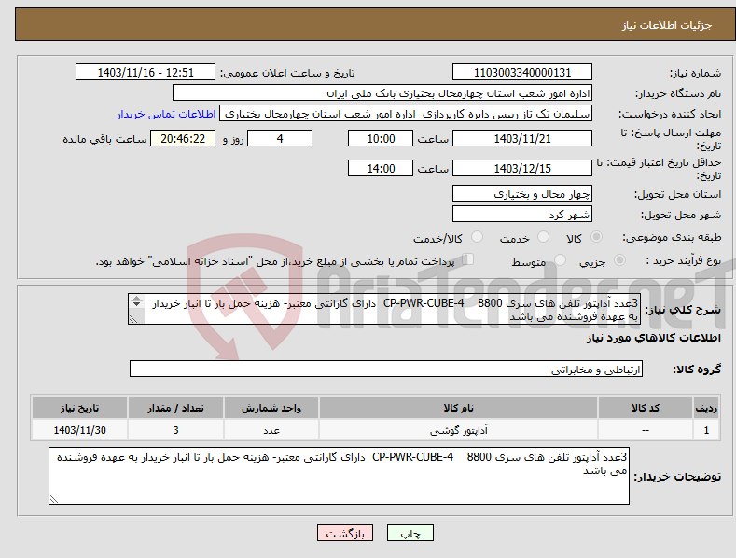Click the گروه کالا field ارتباطی و مخابراتی
The height and width of the screenshot is (558, 736).
click(386, 370)
